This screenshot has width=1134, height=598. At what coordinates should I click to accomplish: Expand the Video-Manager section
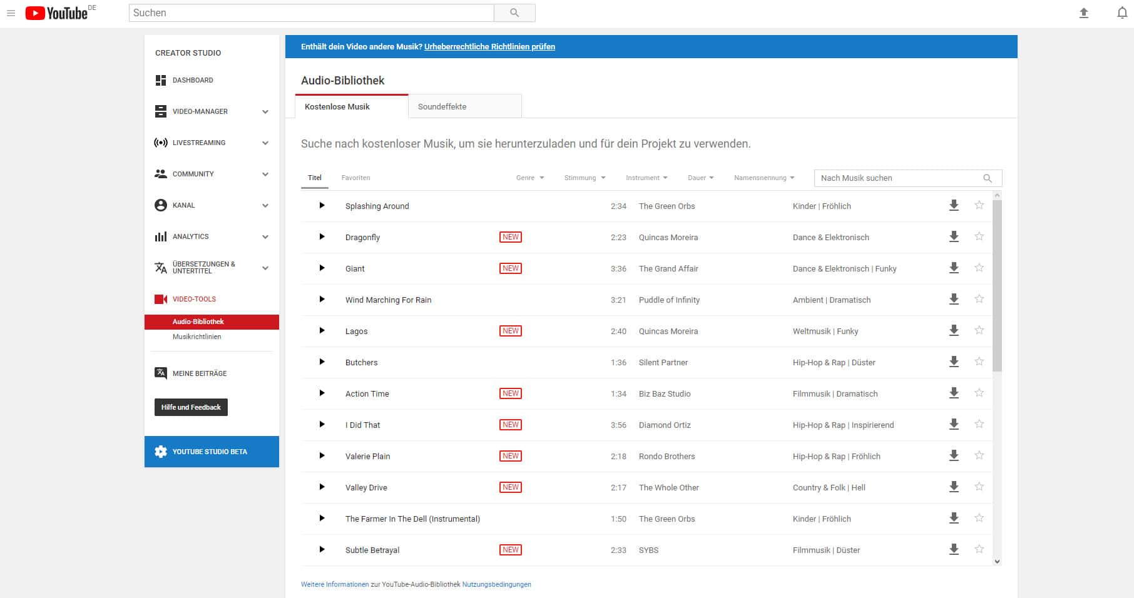(265, 111)
